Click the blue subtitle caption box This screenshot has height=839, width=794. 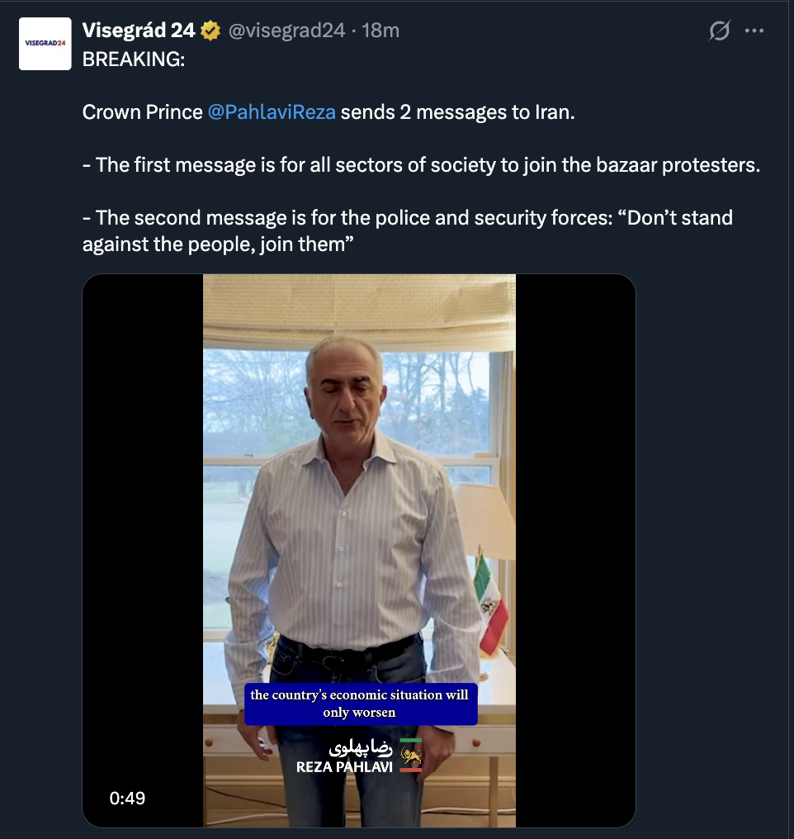[359, 704]
